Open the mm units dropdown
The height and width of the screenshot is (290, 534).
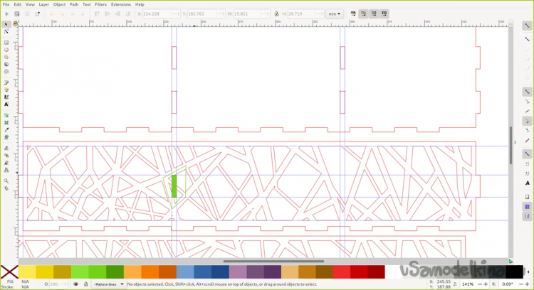pos(335,14)
